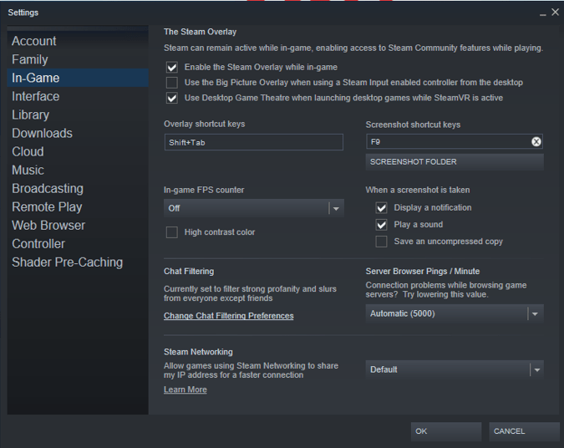Open the In-game FPS counter dropdown
The width and height of the screenshot is (564, 448).
[254, 208]
